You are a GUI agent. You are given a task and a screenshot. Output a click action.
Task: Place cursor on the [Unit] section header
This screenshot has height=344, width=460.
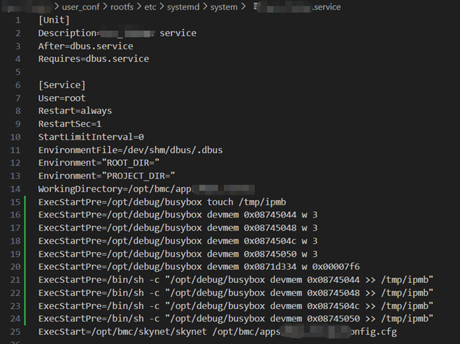(x=54, y=20)
